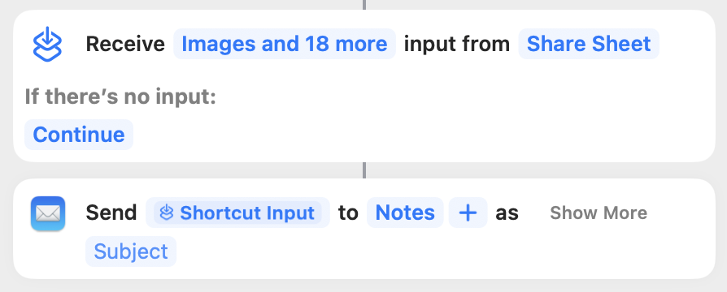
Task: Select the 'Send' action title text
Action: click(111, 213)
